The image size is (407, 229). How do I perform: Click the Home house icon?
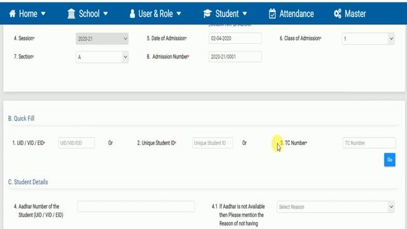pos(12,13)
